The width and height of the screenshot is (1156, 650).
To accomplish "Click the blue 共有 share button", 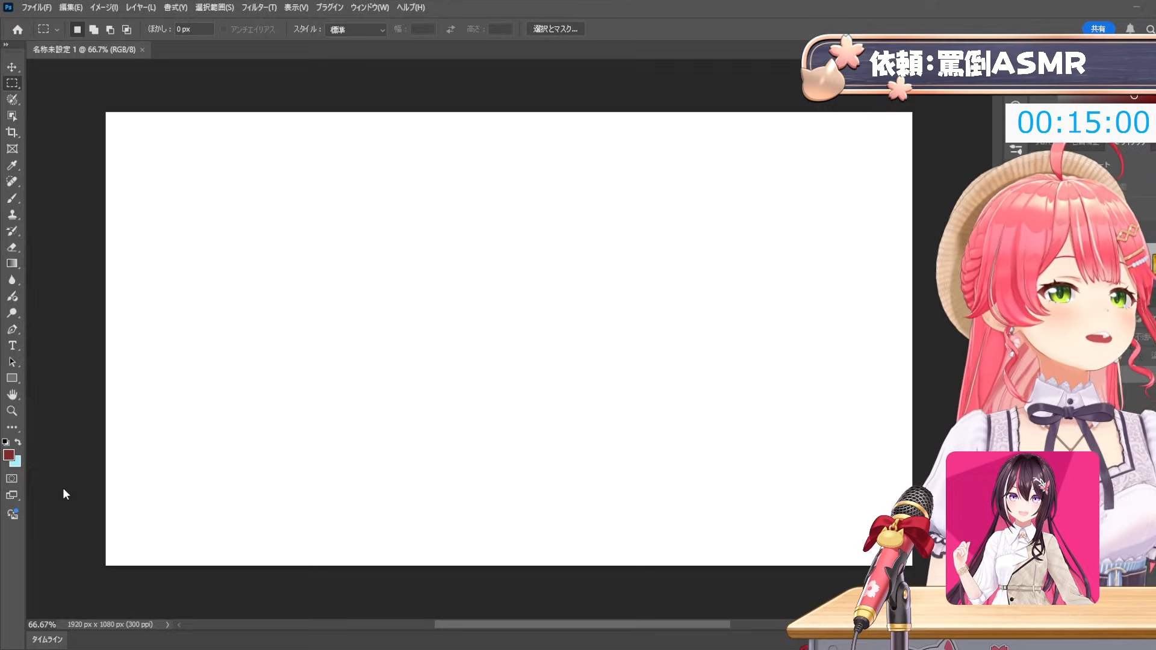I will (x=1098, y=29).
